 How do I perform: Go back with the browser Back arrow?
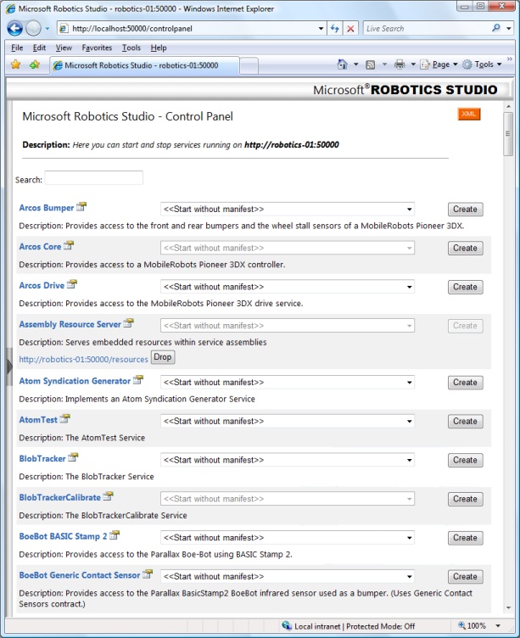point(15,28)
